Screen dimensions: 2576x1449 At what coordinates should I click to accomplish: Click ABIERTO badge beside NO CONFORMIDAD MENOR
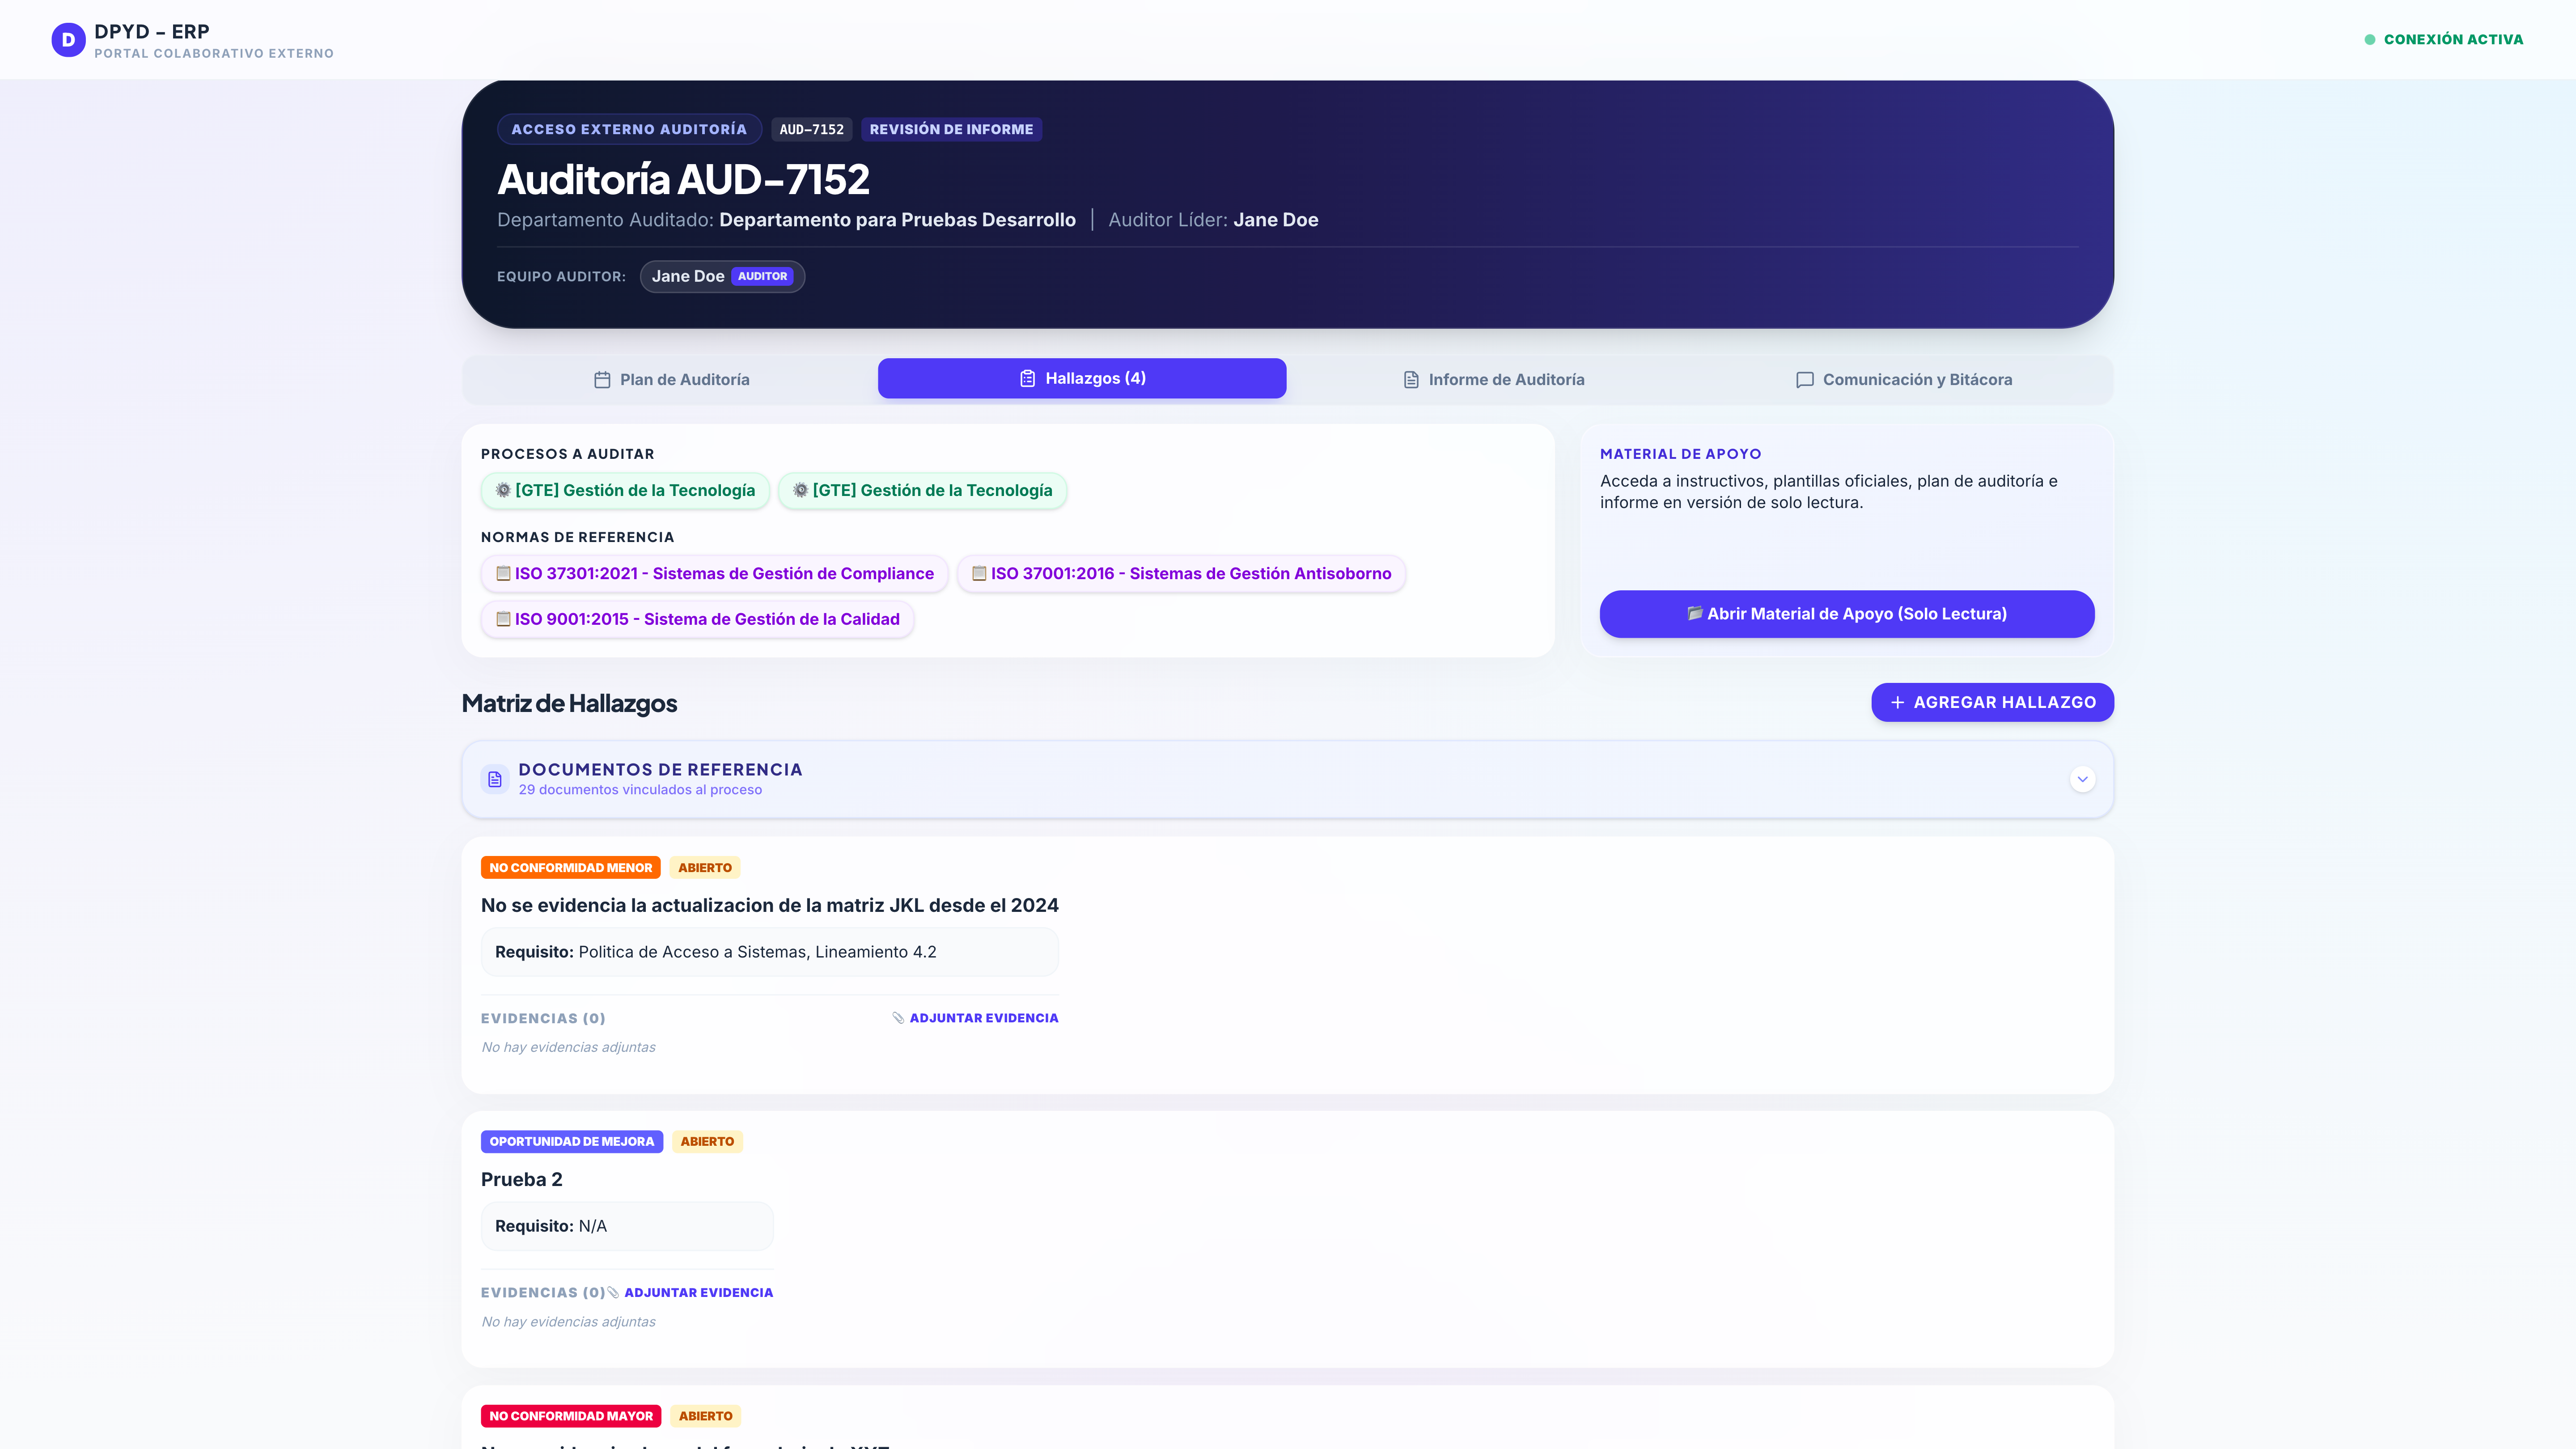click(x=705, y=867)
